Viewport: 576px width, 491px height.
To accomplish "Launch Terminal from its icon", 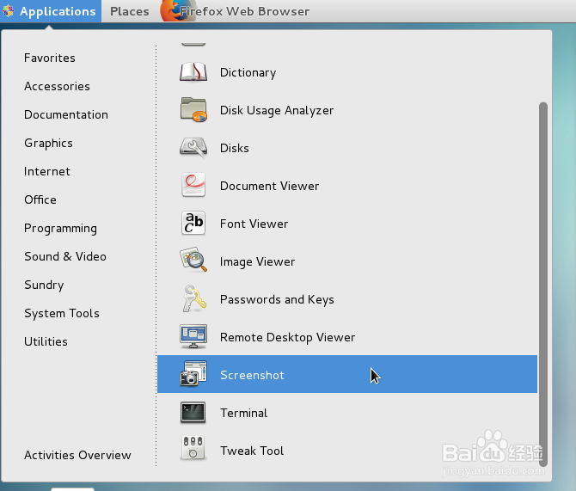I will coord(193,413).
